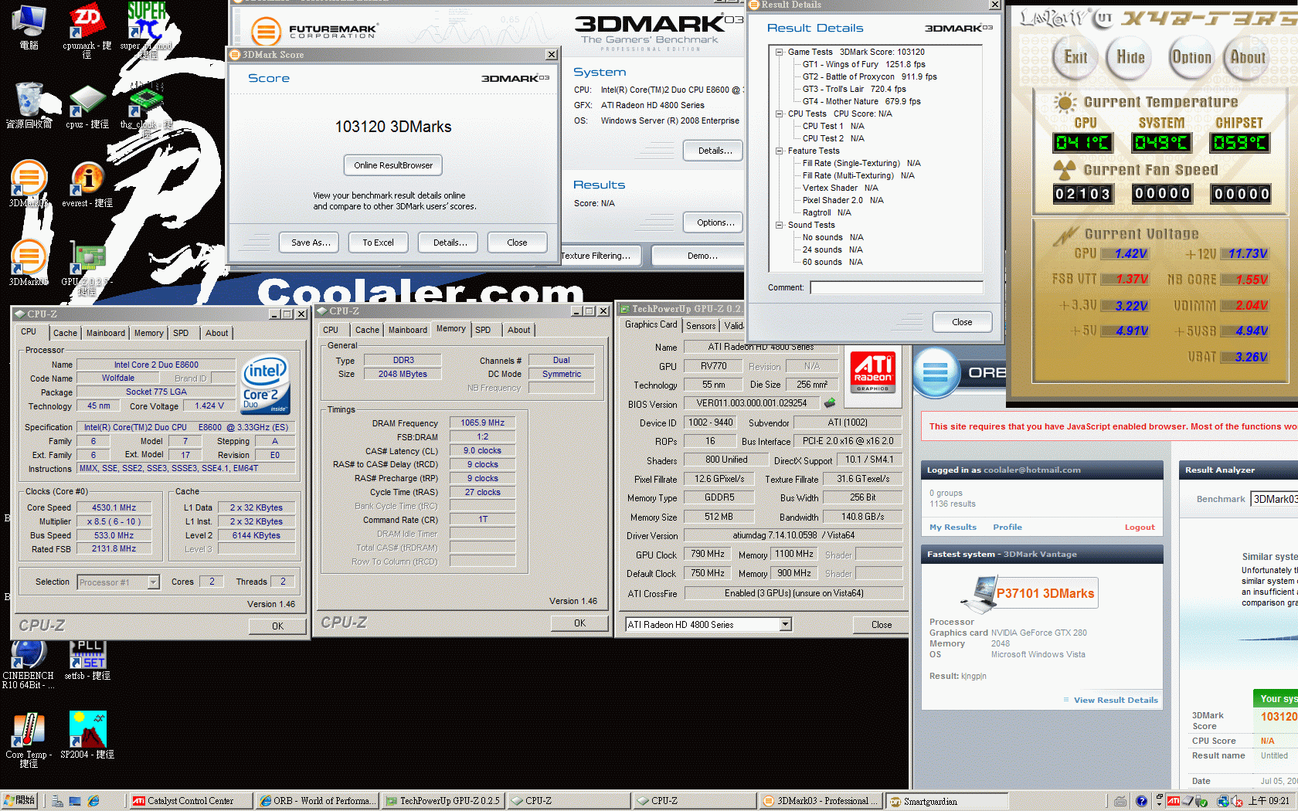1298x811 pixels.
Task: Open the Mainboard tab in left CPU-Z window
Action: click(106, 333)
